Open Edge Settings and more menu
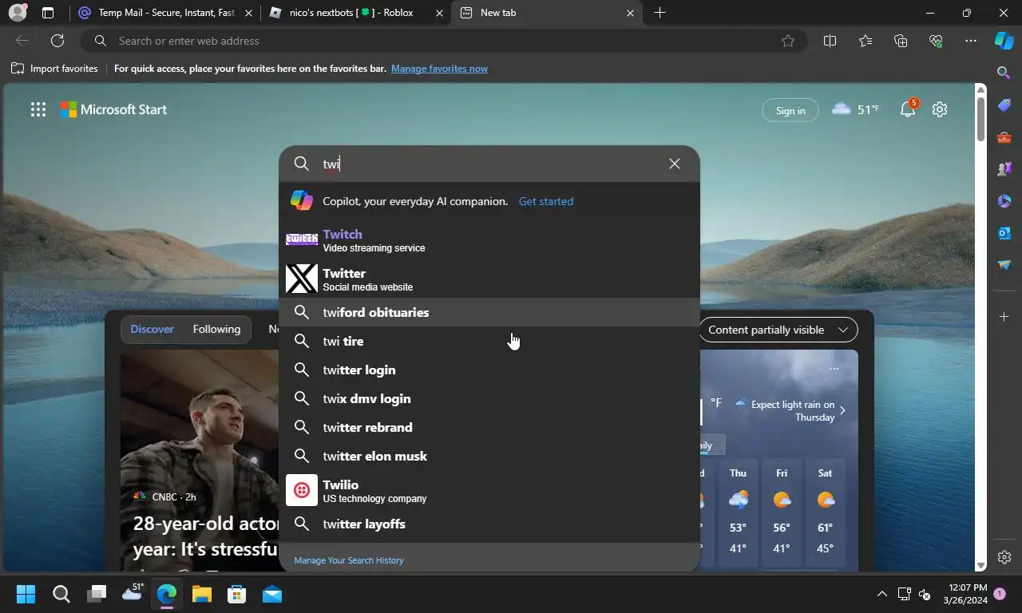 [x=971, y=41]
